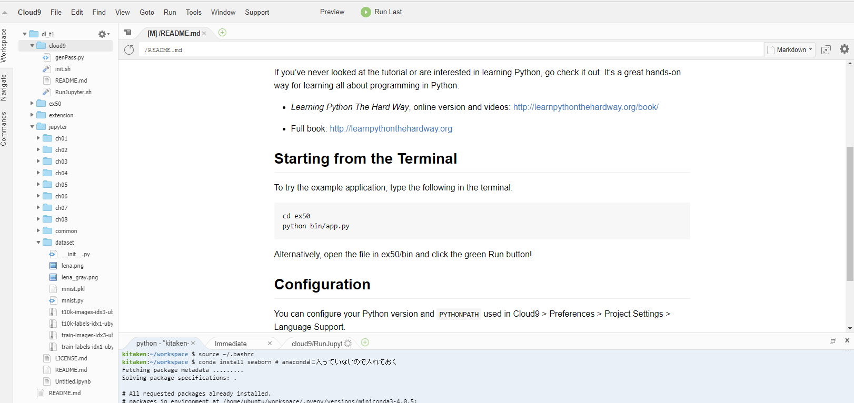Select ch08 folder in tree
Viewport: 854px width, 403px height.
coord(61,219)
